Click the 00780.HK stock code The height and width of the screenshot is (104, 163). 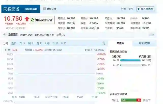(31, 9)
